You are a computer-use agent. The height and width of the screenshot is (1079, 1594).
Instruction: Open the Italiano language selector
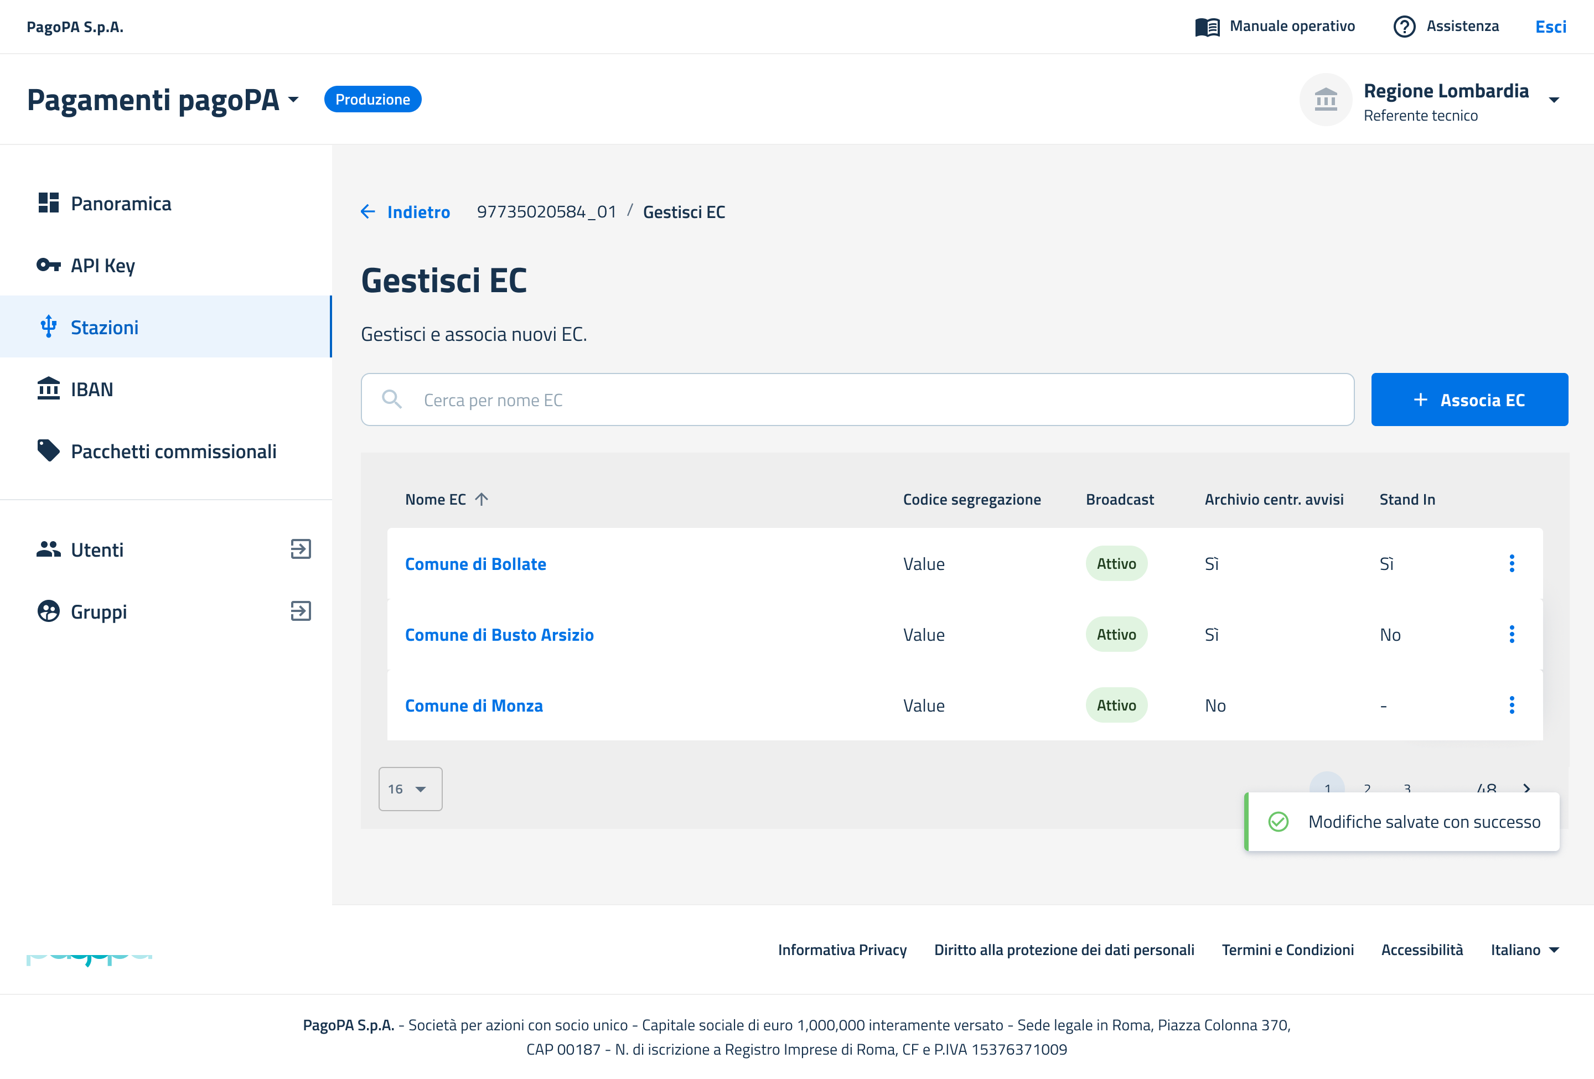(1524, 950)
